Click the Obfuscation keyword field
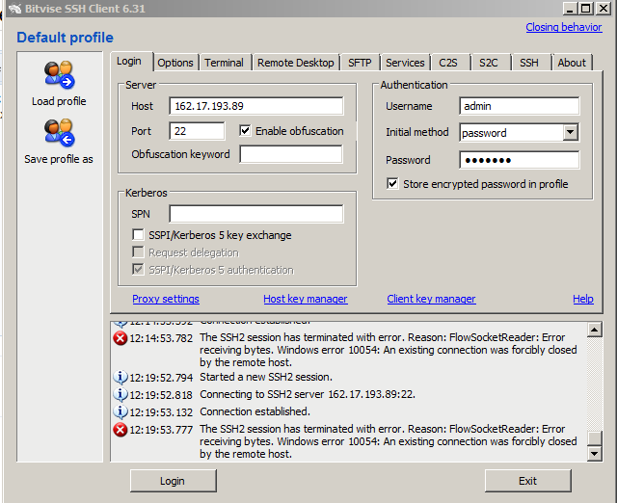Image resolution: width=617 pixels, height=503 pixels. (291, 154)
